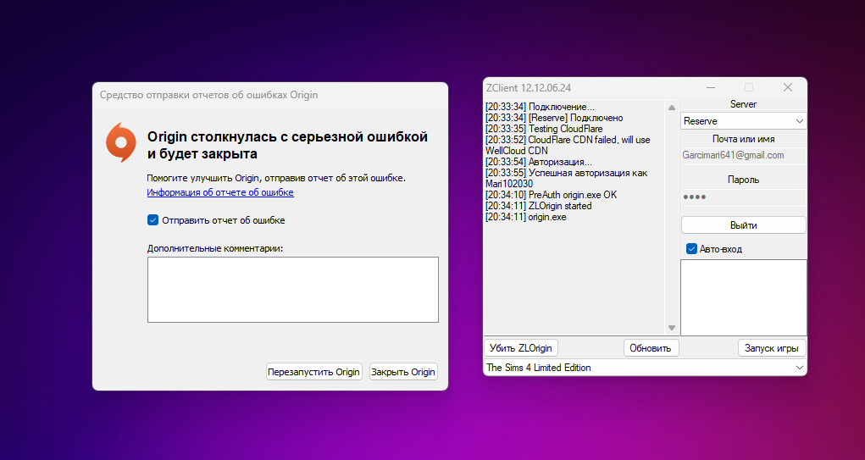Click the 'Пароль' password field
The width and height of the screenshot is (865, 460).
tap(743, 197)
